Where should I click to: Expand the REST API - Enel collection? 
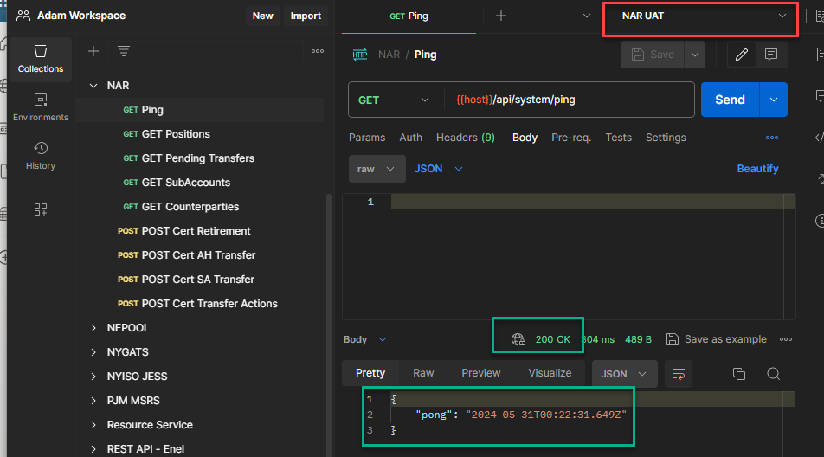pos(93,448)
